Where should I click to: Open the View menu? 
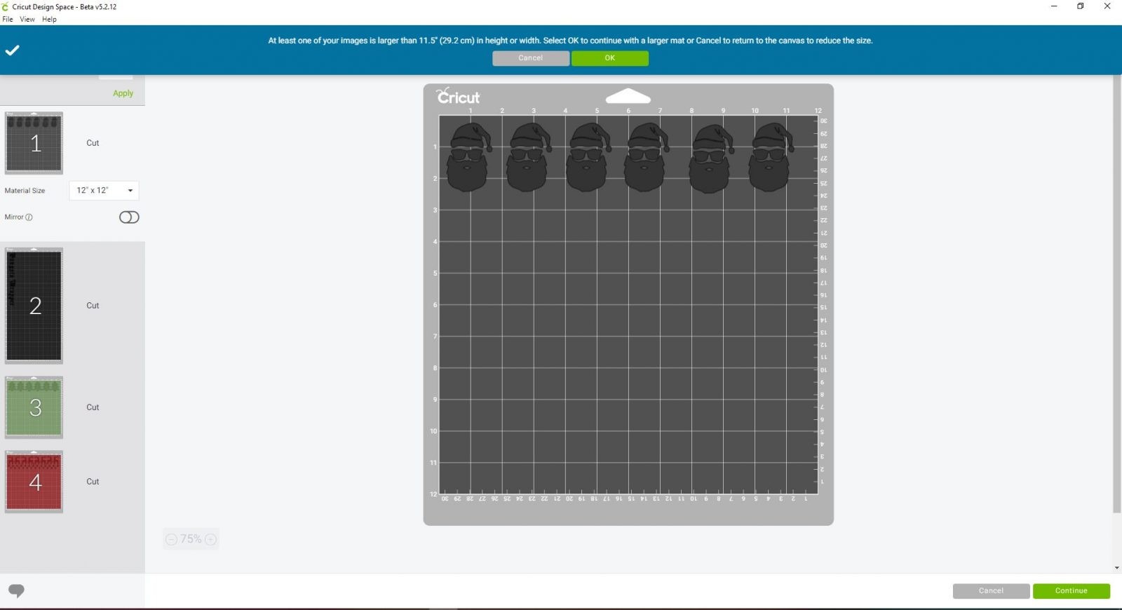coord(27,19)
